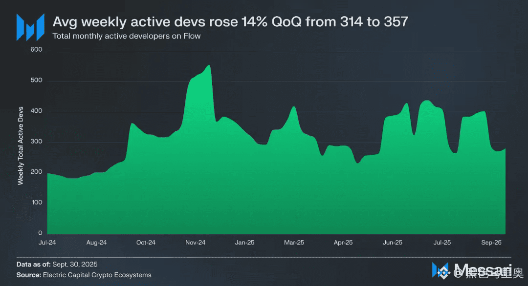Click the 600 y-axis tick label
The image size is (528, 286).
(x=36, y=49)
